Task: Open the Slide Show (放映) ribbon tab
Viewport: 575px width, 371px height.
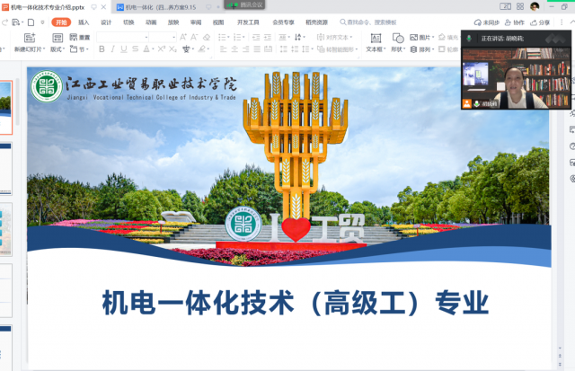Action: 173,22
